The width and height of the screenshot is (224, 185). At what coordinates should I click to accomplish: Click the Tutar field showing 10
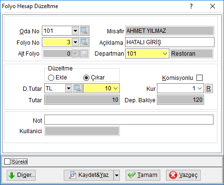82,100
